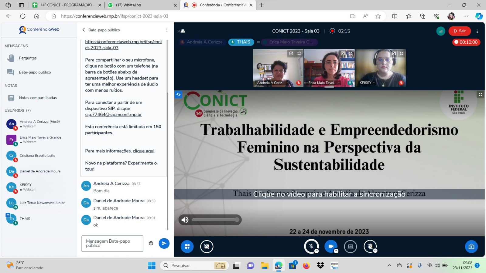Open the blue actions grid button
The width and height of the screenshot is (486, 273).
tap(187, 246)
